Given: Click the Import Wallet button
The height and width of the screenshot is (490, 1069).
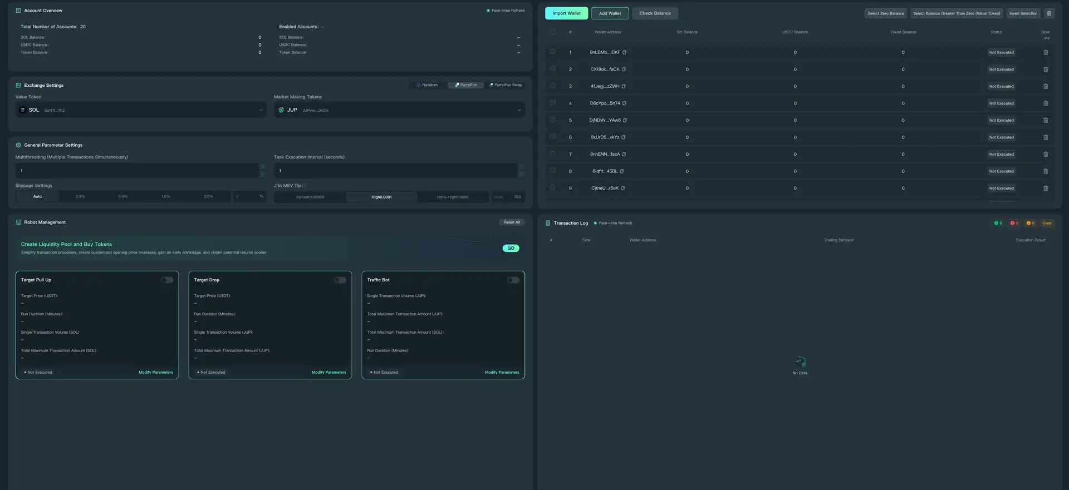Looking at the screenshot, I should coord(566,13).
